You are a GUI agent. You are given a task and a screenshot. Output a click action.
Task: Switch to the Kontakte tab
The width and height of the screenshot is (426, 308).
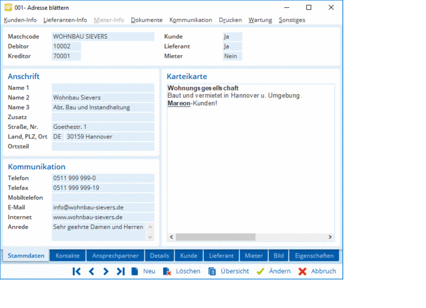click(x=68, y=256)
